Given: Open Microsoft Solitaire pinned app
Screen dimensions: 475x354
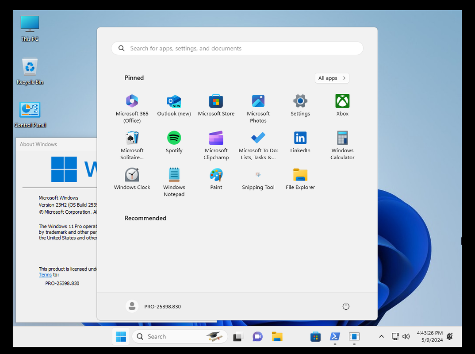Looking at the screenshot, I should click(132, 146).
